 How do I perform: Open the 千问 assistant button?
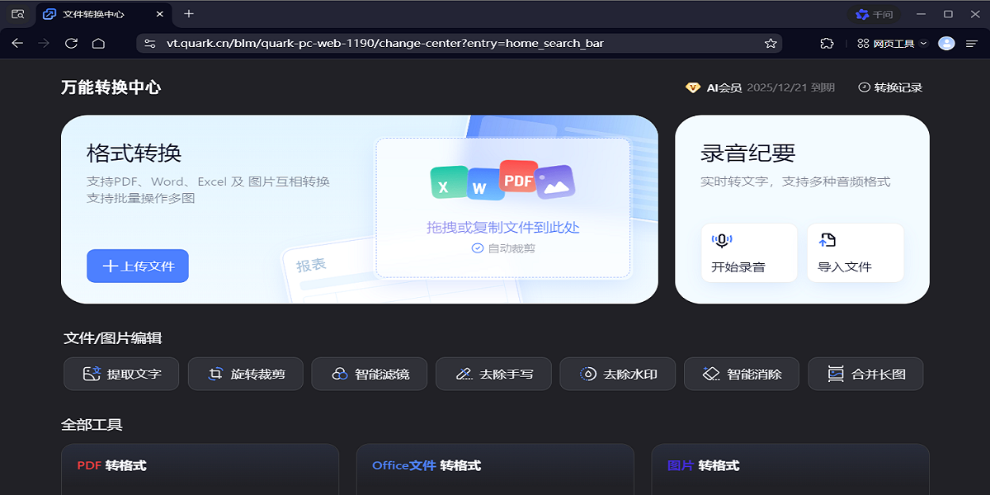coord(876,14)
